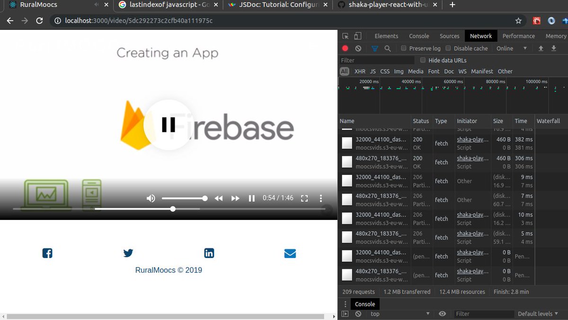This screenshot has height=320, width=568.
Task: Go back with browser back arrow
Action: pyautogui.click(x=10, y=21)
